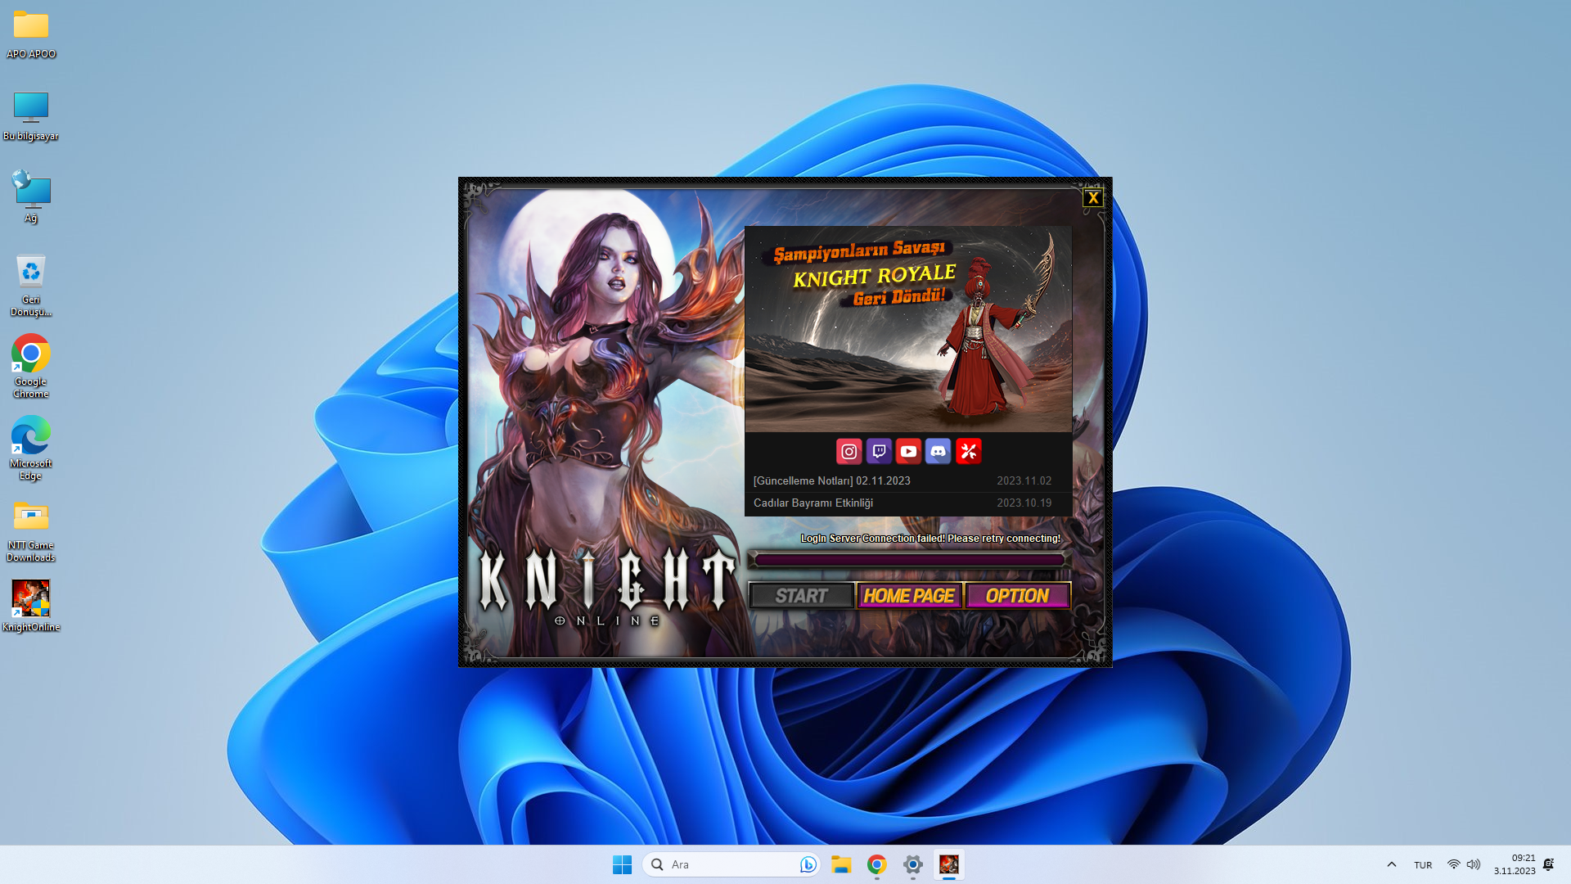This screenshot has width=1571, height=884.
Task: Click the Discord icon in Knight Online
Action: pos(939,451)
